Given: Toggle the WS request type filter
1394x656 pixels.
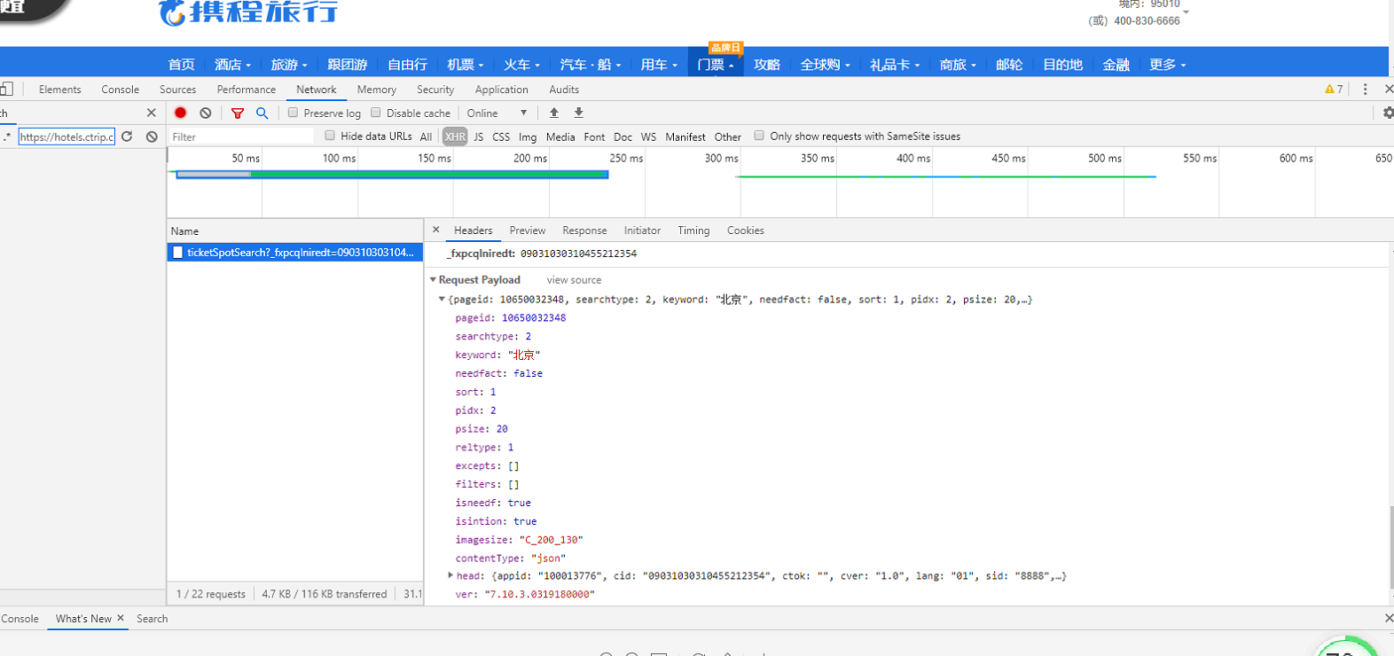Looking at the screenshot, I should coord(649,137).
